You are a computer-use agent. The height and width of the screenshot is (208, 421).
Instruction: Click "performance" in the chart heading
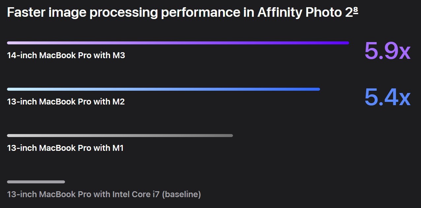(x=194, y=12)
